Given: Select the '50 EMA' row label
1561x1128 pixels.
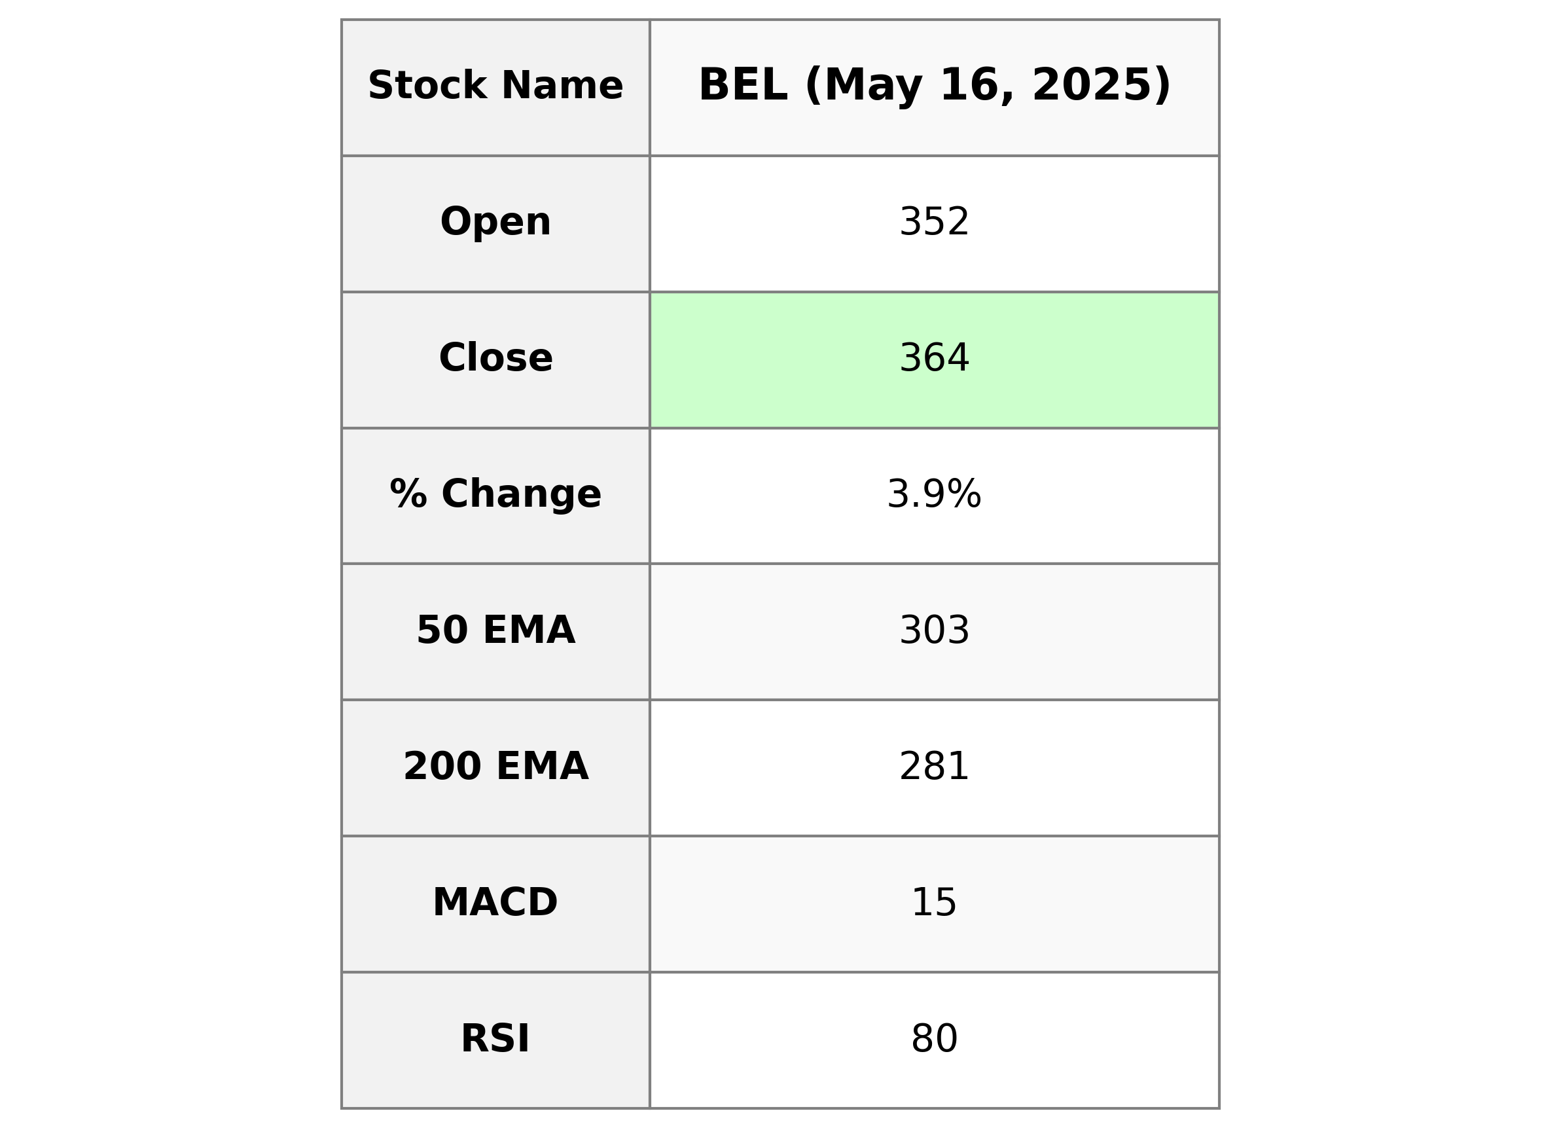Looking at the screenshot, I should [495, 630].
